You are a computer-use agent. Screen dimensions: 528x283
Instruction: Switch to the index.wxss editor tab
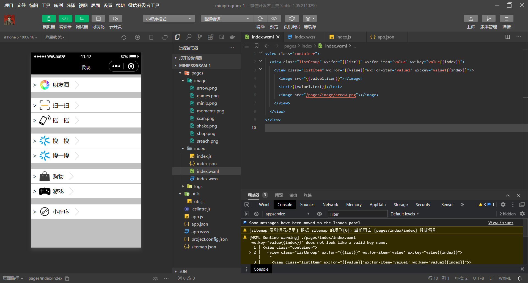point(304,37)
